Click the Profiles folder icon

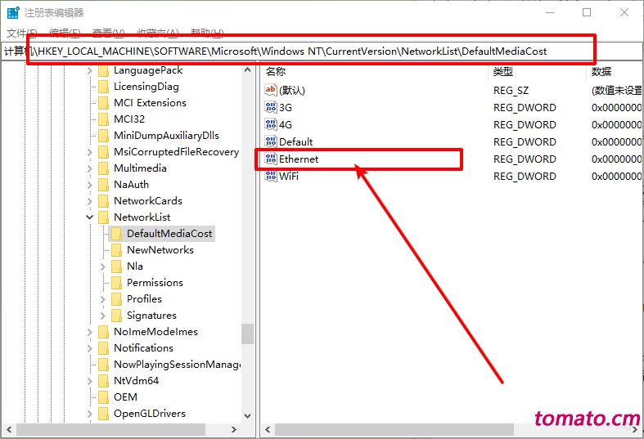117,299
